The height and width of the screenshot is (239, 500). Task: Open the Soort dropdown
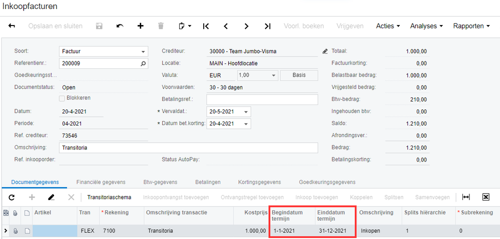(143, 51)
